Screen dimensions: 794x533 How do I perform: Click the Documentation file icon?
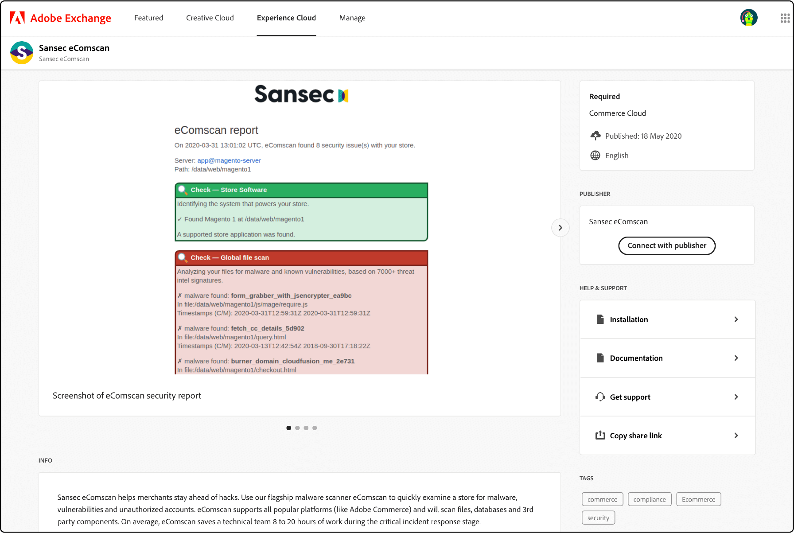[600, 358]
